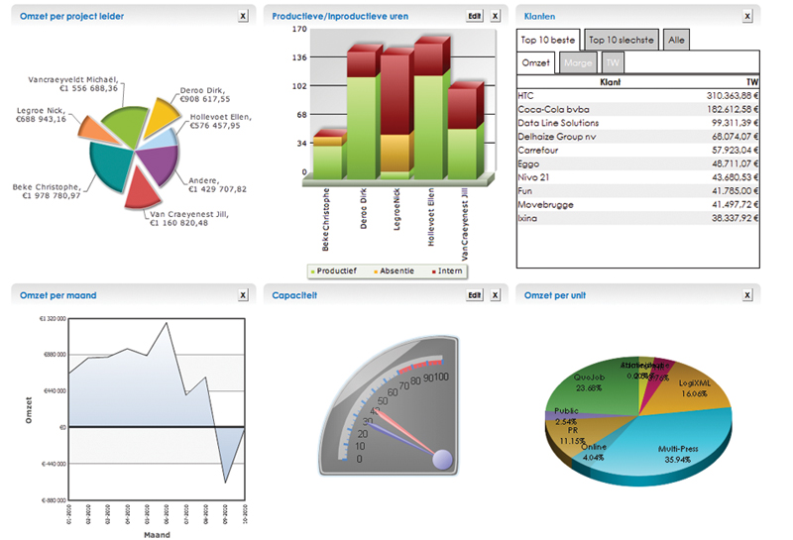
Task: Click the purple Andere pie slice
Action: (161, 163)
